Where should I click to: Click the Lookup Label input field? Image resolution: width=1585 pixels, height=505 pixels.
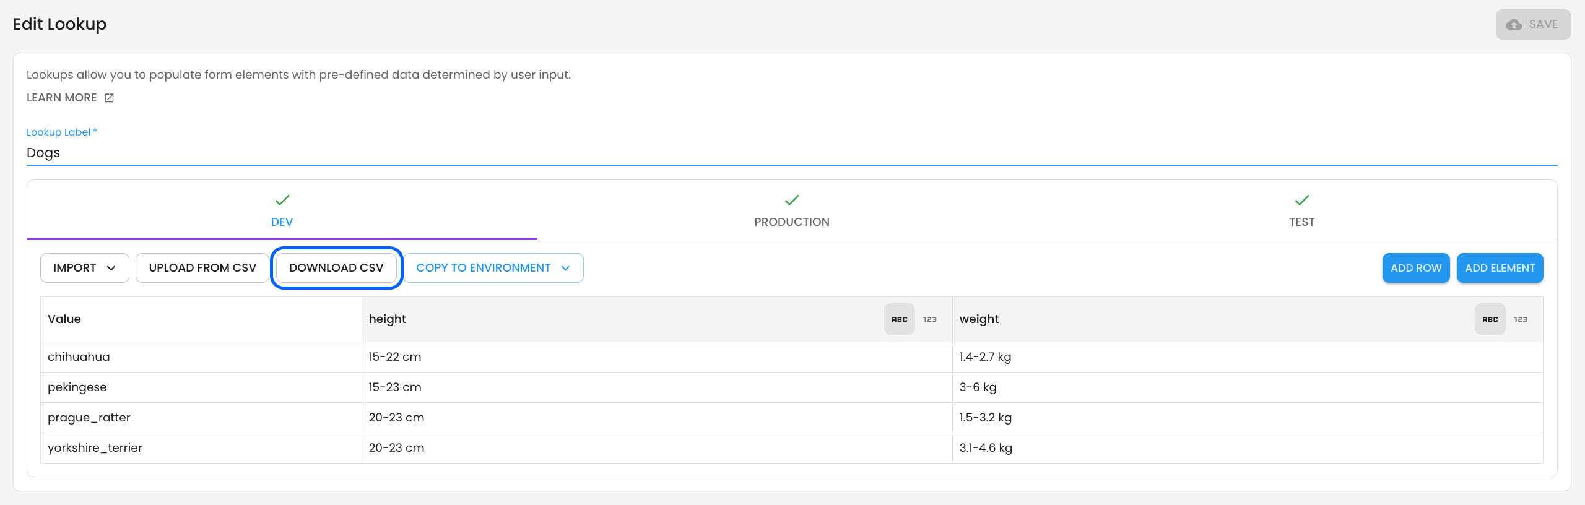[791, 153]
